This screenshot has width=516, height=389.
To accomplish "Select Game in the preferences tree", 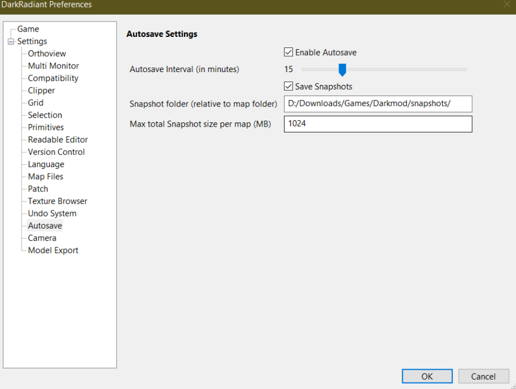I will click(28, 29).
